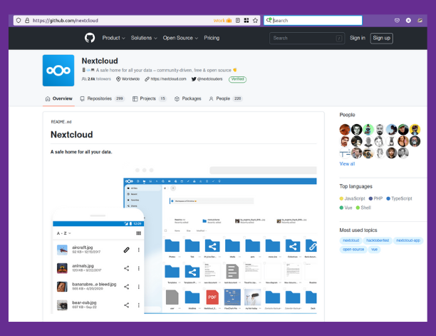Click the rightmost Firefox toolbar extension icon
436x336 pixels.
coord(420,20)
